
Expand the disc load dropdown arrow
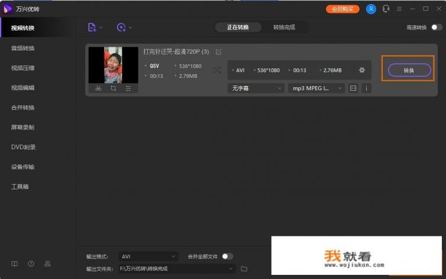click(x=130, y=28)
